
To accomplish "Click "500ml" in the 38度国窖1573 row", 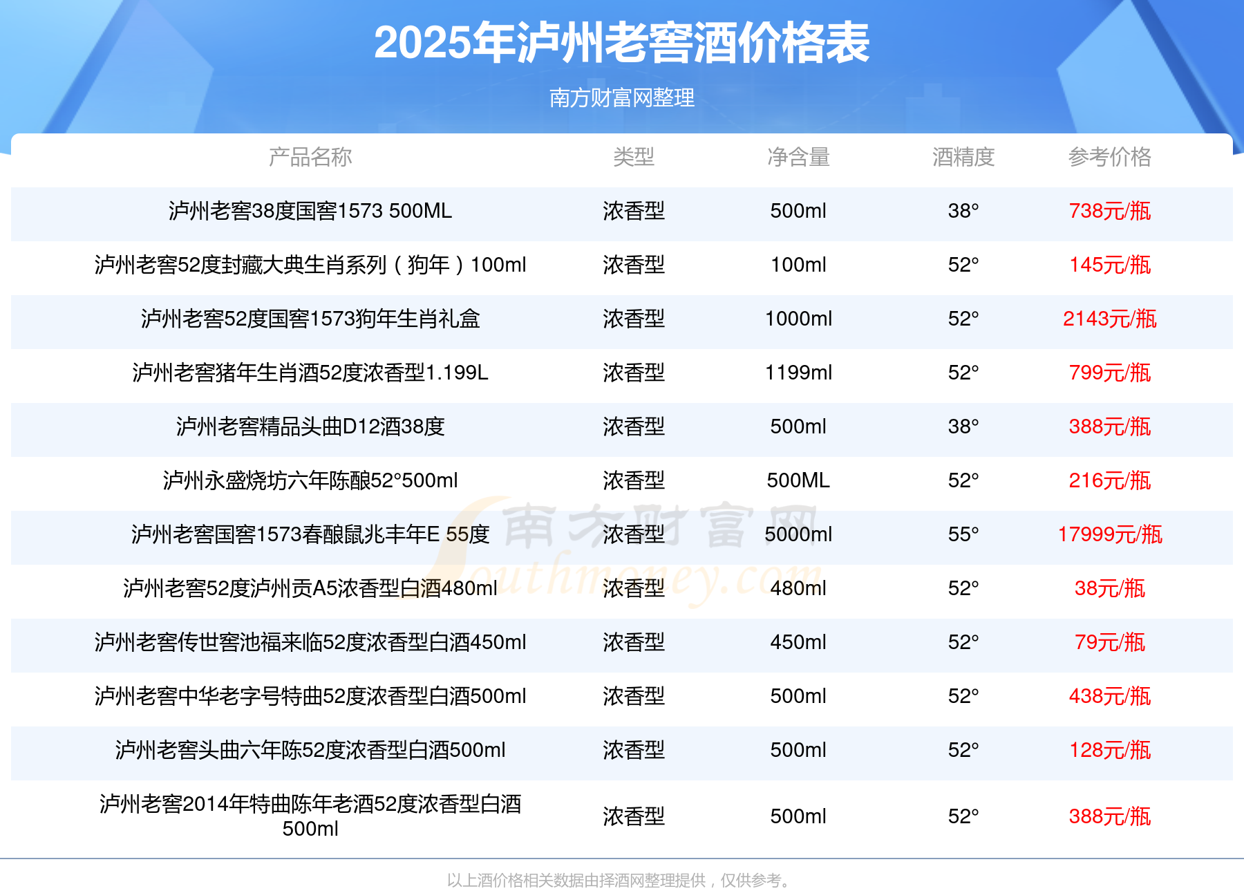I will [798, 211].
